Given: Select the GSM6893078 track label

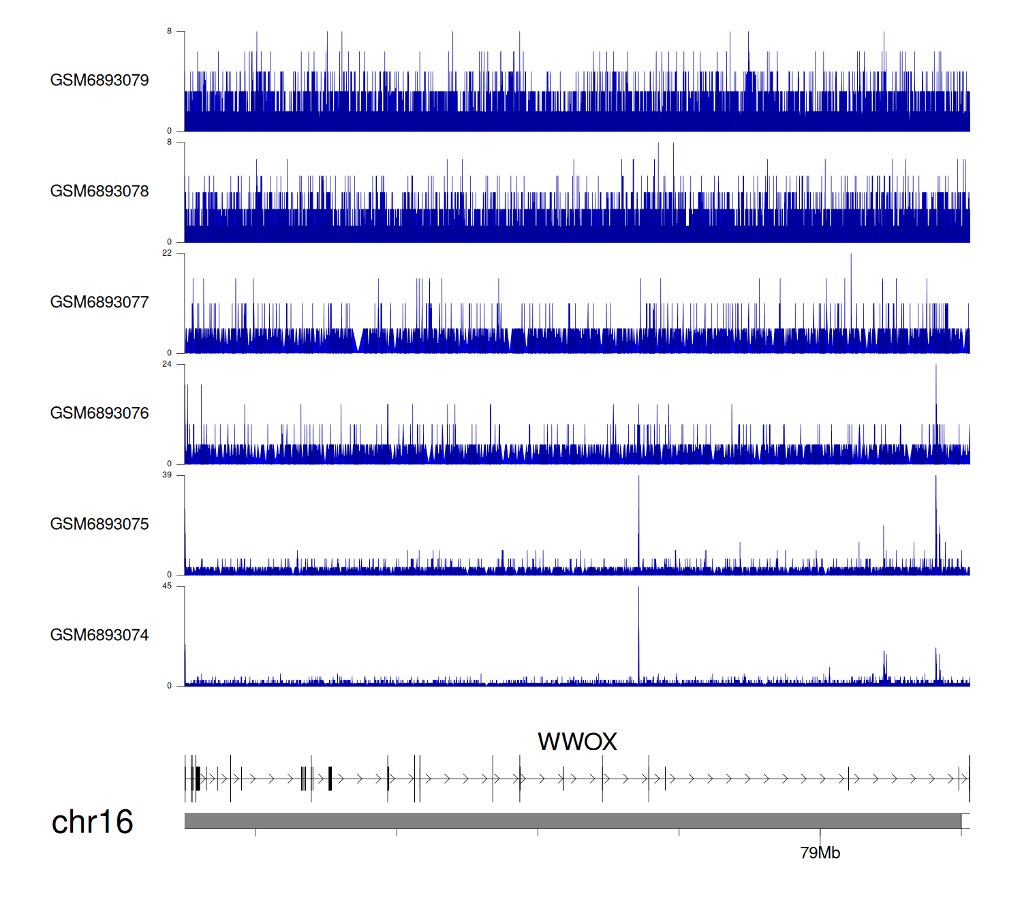Looking at the screenshot, I should (x=99, y=192).
